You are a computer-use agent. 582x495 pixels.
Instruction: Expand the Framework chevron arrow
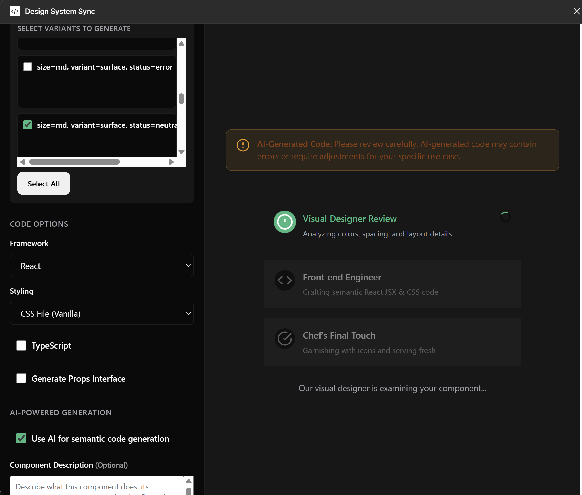click(x=188, y=265)
